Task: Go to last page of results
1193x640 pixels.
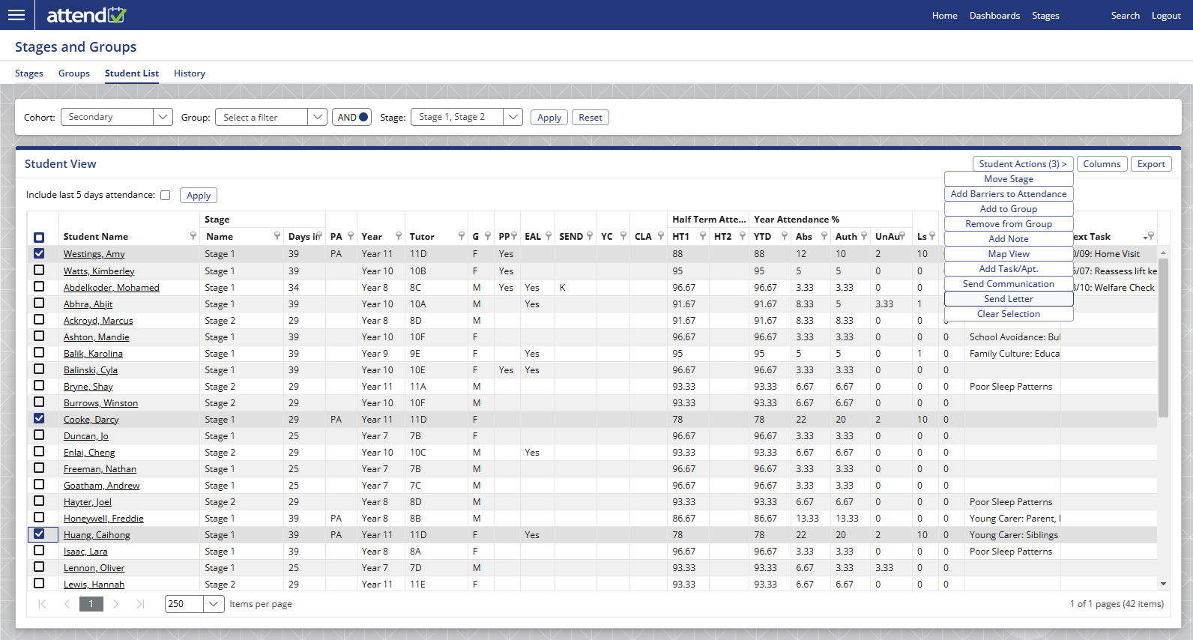Action: [x=140, y=604]
